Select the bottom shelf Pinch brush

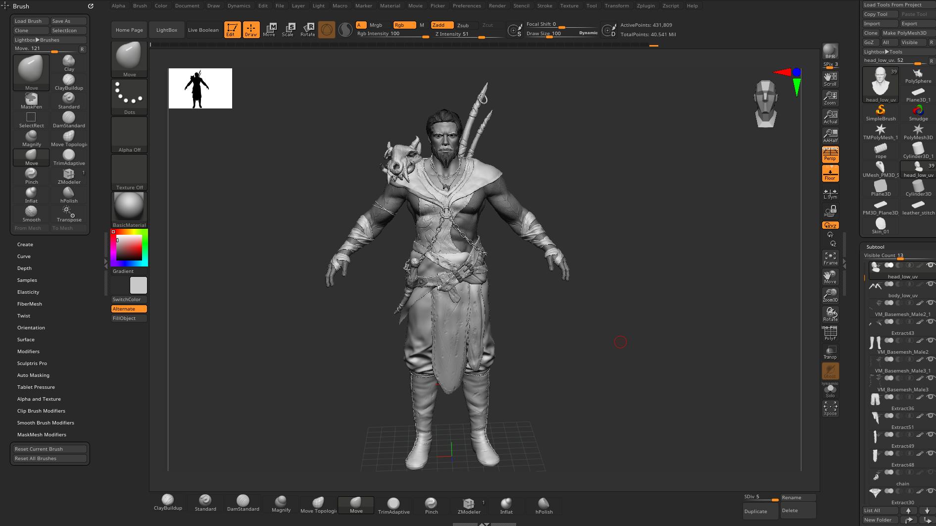(x=431, y=506)
